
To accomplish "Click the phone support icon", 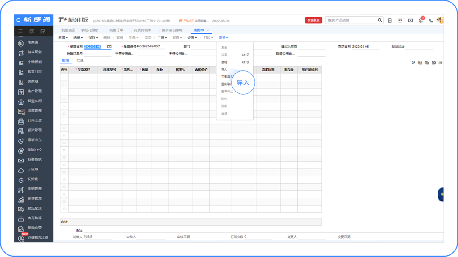I will point(431,20).
